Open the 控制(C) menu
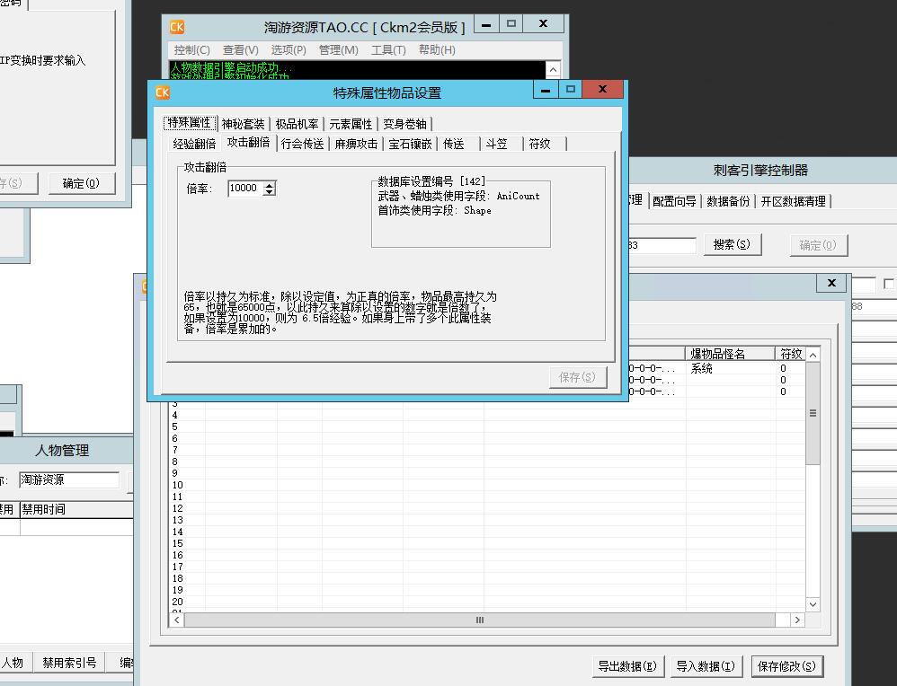The height and width of the screenshot is (686, 897). (191, 50)
